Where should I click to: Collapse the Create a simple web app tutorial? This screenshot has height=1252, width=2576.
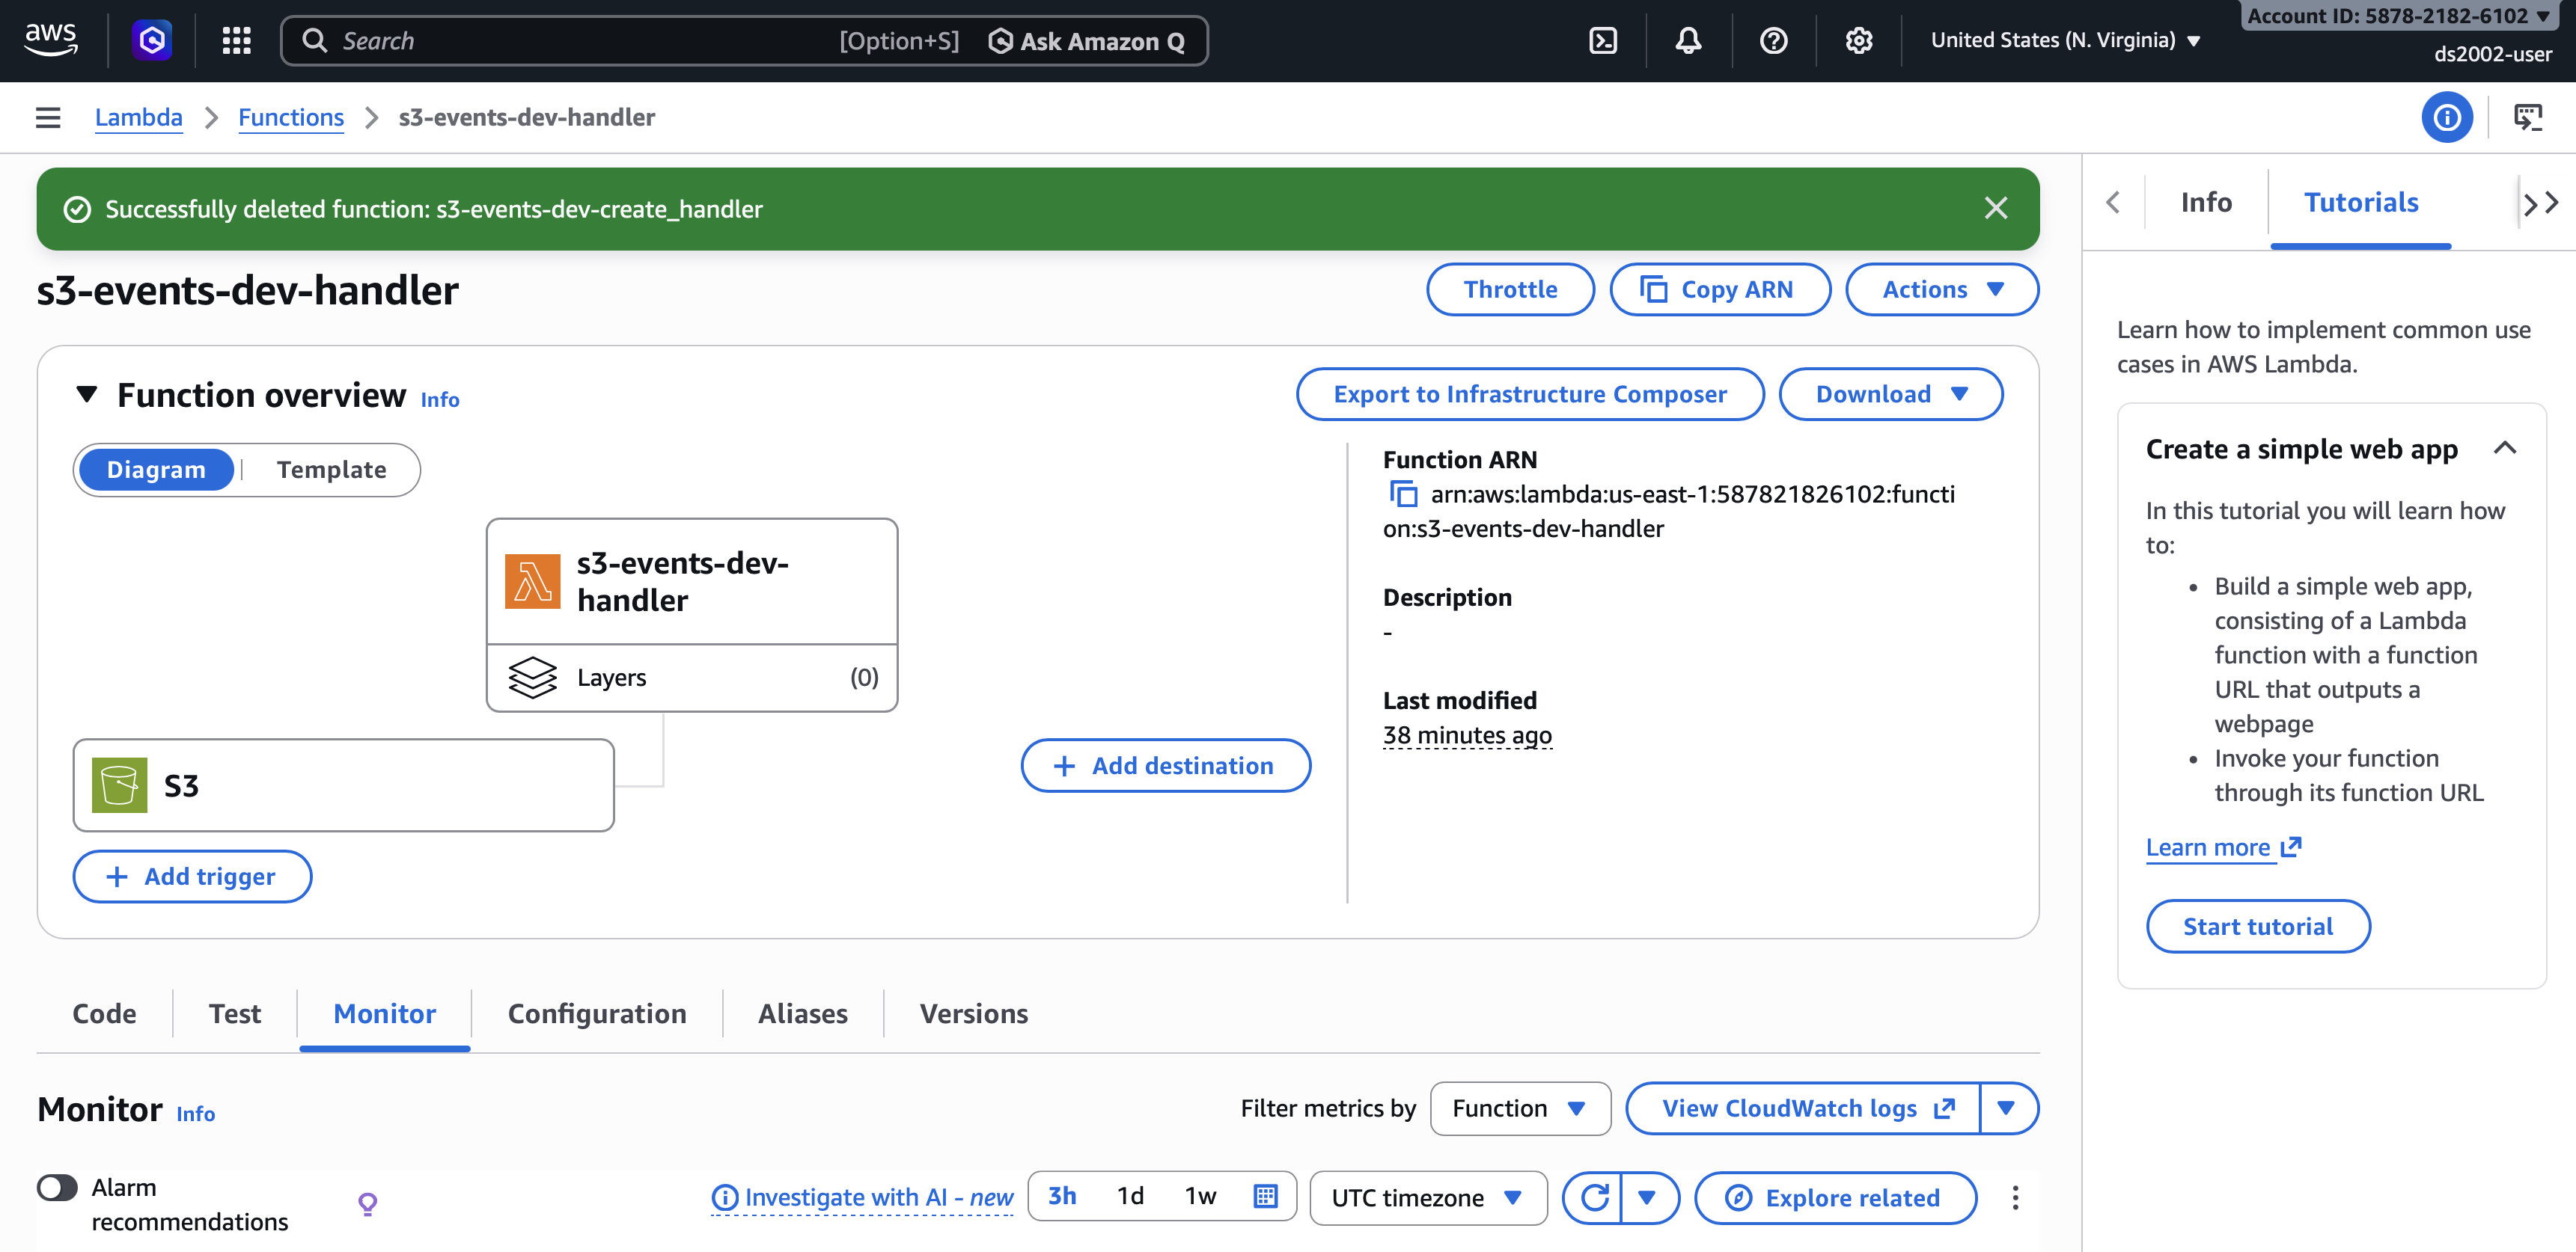(x=2504, y=448)
